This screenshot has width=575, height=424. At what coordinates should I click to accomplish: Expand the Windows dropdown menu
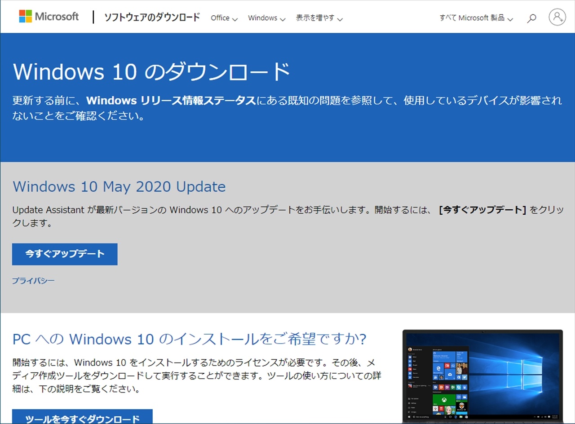point(267,18)
